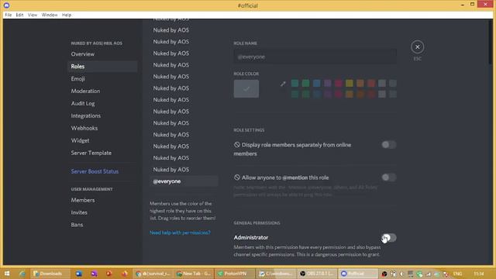Open the Edit menu
The width and height of the screenshot is (496, 279).
click(19, 15)
